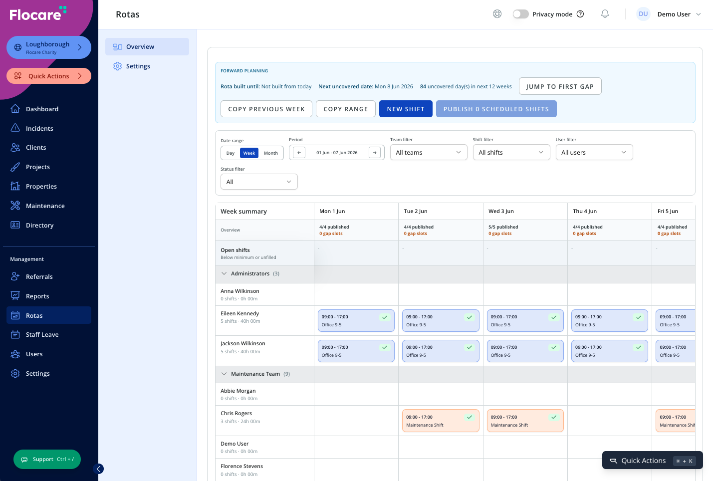Image resolution: width=713 pixels, height=481 pixels.
Task: Click PUBLISH 0 SCHEDULED SHIFTS button
Action: pyautogui.click(x=496, y=109)
